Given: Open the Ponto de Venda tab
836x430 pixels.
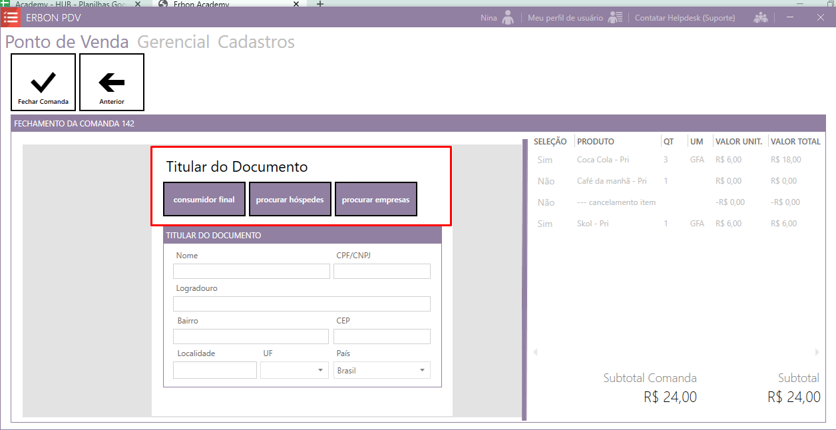Looking at the screenshot, I should [x=67, y=42].
